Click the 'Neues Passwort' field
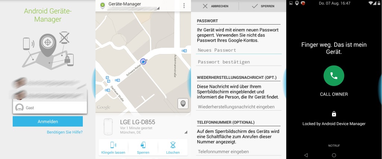Screen dimensions: 382x159 point(239,50)
